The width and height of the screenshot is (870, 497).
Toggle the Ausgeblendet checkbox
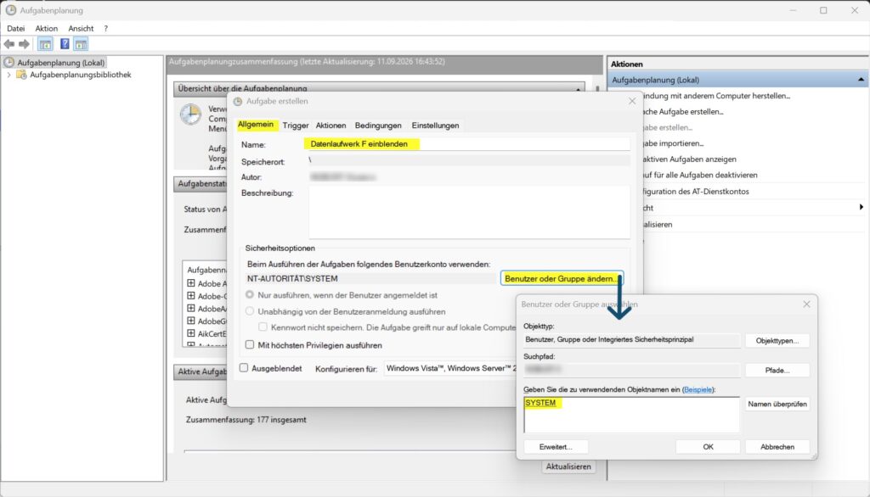coord(244,368)
